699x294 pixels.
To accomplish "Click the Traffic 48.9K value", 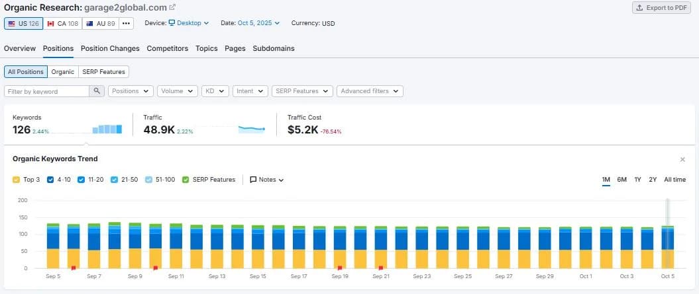I will coord(159,130).
